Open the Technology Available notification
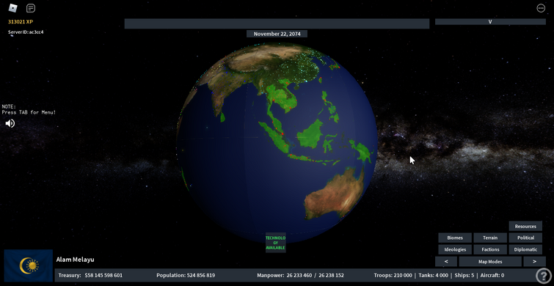 click(x=276, y=243)
